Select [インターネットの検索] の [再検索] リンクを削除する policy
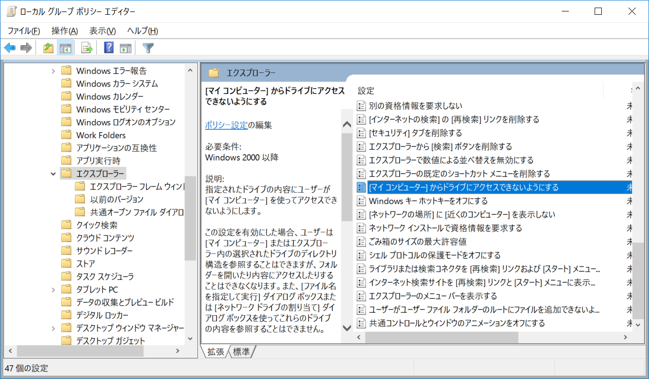This screenshot has width=649, height=379. pyautogui.click(x=454, y=119)
